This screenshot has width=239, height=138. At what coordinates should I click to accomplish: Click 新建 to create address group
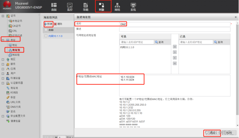pos(48,24)
